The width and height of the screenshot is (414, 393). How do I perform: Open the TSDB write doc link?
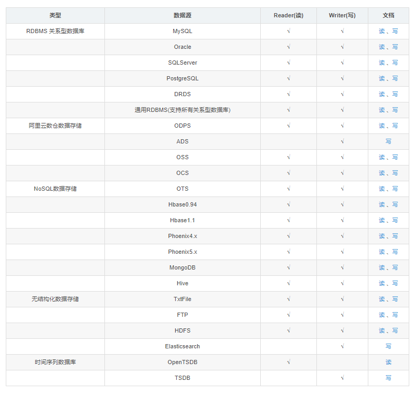click(x=388, y=378)
